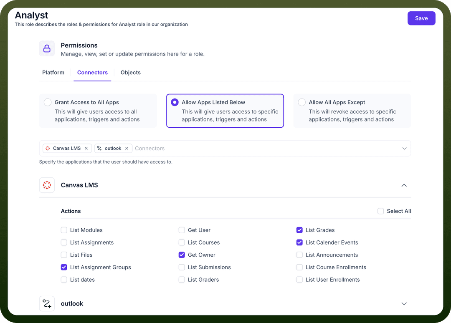Viewport: 451px width, 323px height.
Task: Switch to the Platform tab
Action: click(53, 73)
